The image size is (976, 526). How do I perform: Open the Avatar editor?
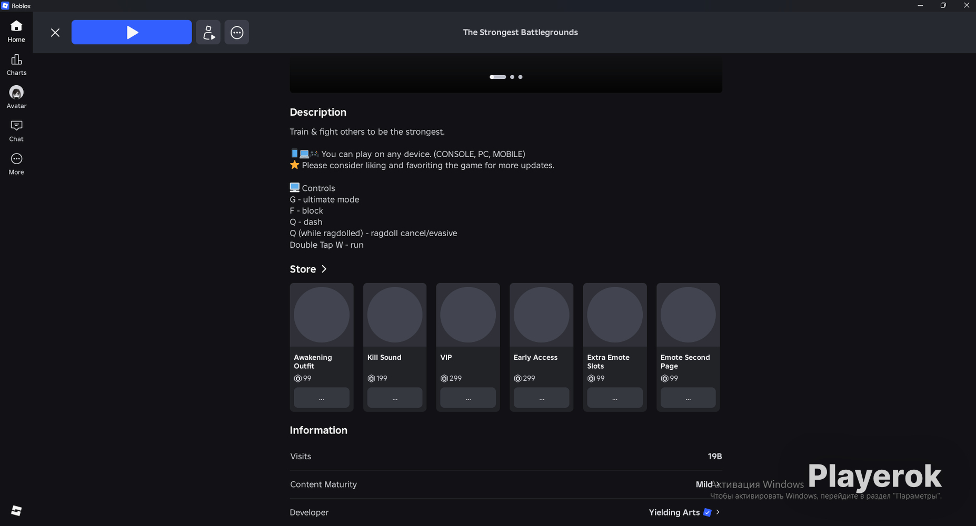click(16, 98)
